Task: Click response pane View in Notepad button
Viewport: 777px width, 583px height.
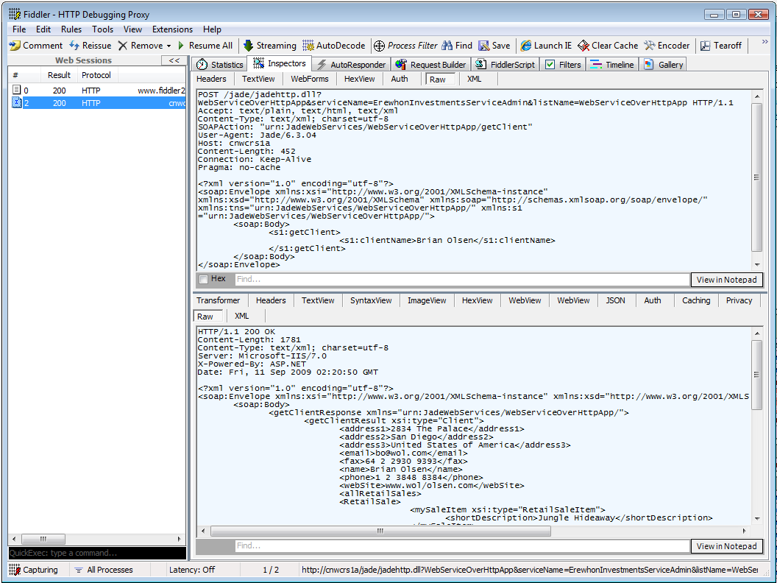Action: pyautogui.click(x=726, y=545)
